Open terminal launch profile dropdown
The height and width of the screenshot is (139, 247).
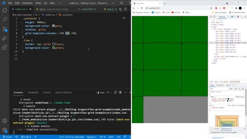[x=111, y=93]
